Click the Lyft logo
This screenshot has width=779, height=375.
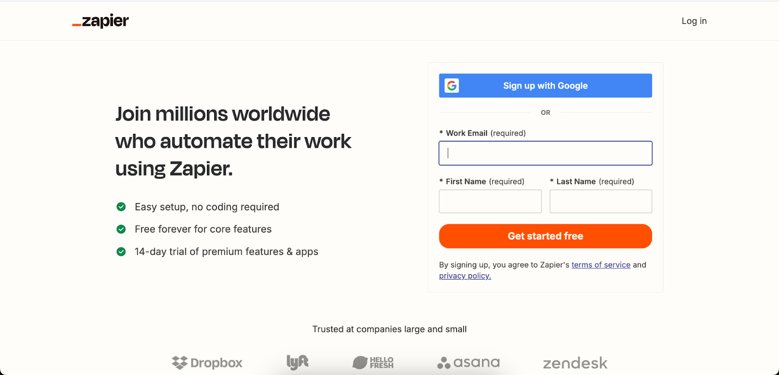[297, 362]
